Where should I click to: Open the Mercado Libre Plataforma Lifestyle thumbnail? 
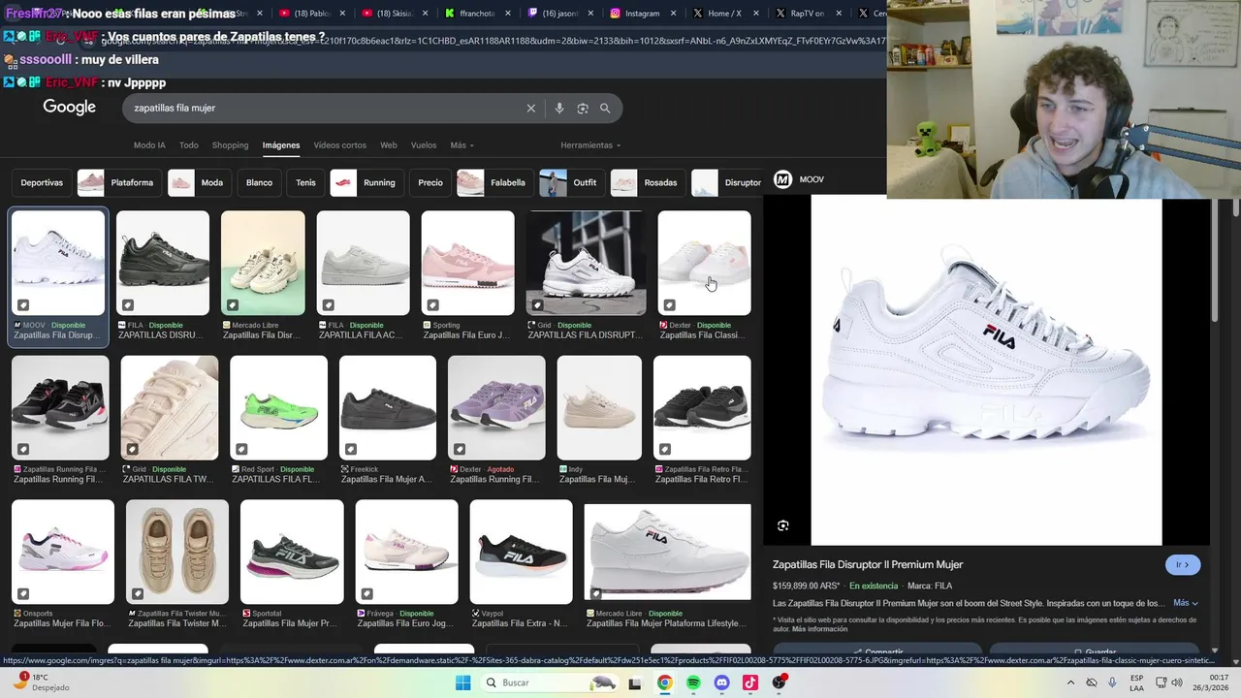667,552
